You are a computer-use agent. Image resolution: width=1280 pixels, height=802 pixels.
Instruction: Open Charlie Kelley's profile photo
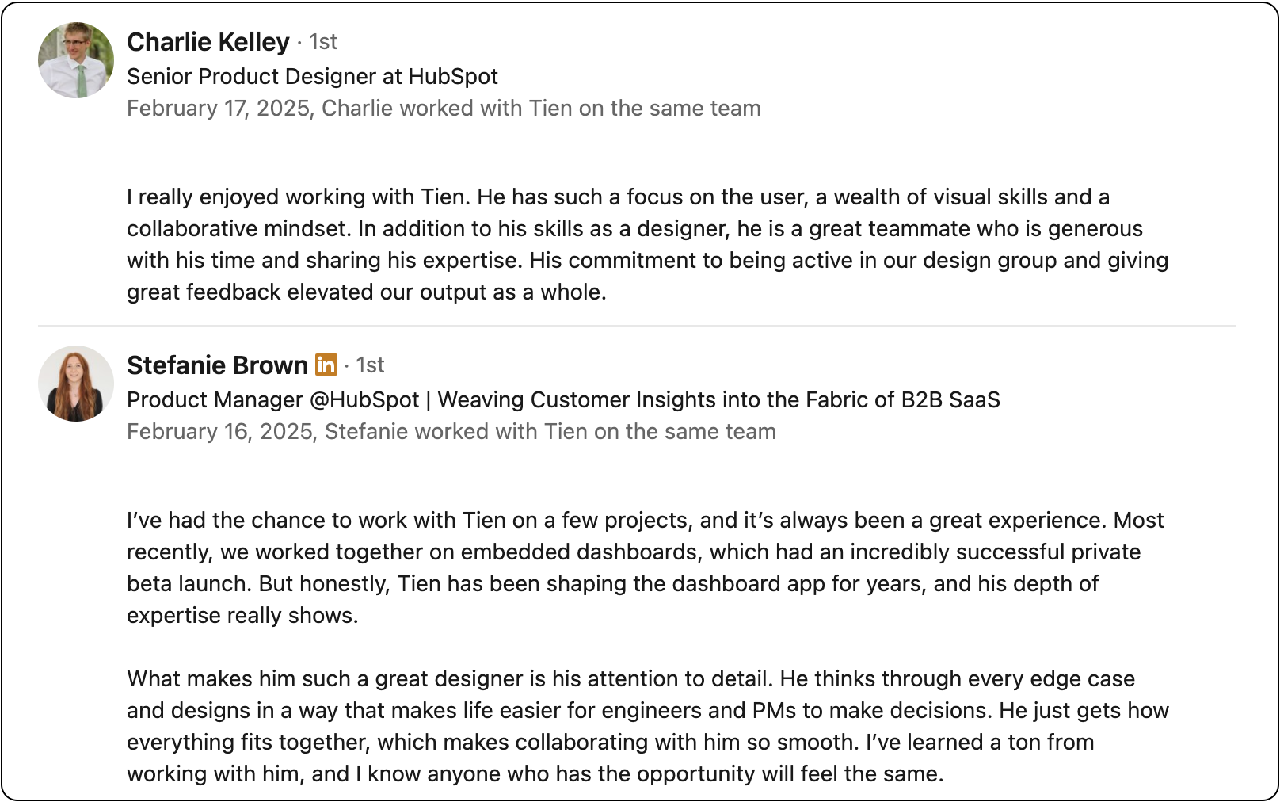76,60
